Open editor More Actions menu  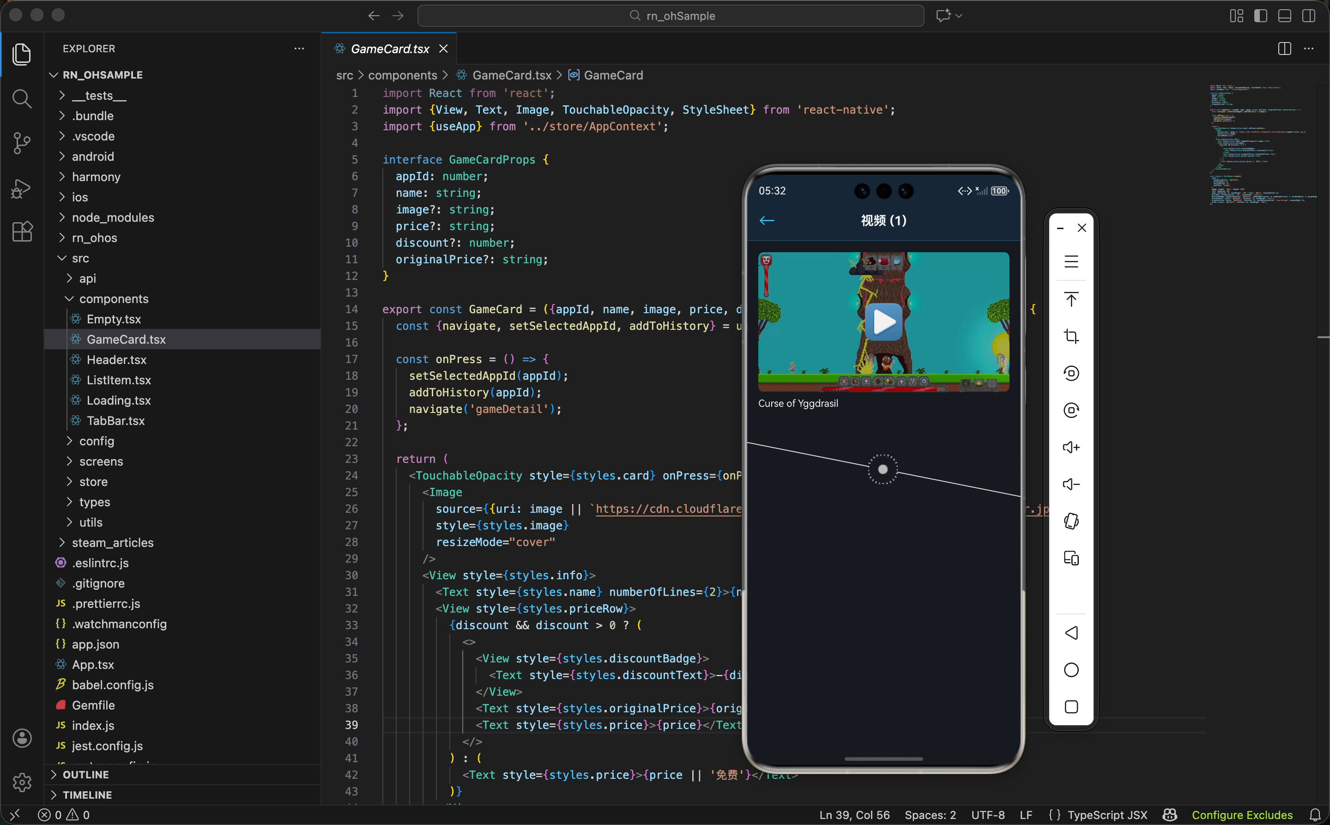click(1309, 49)
